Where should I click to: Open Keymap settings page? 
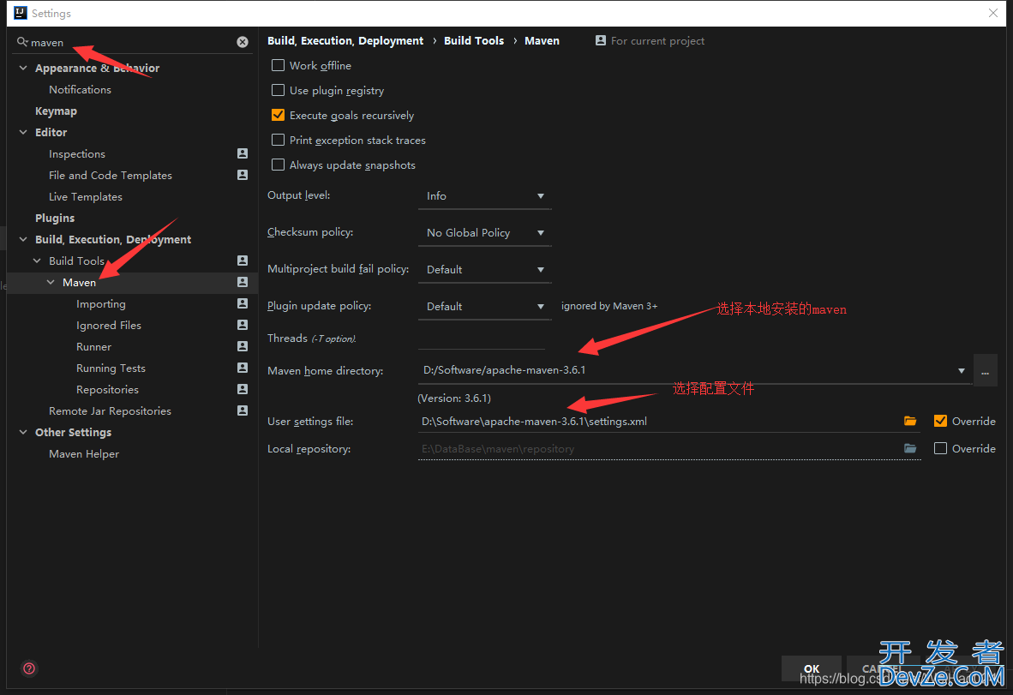pos(57,111)
